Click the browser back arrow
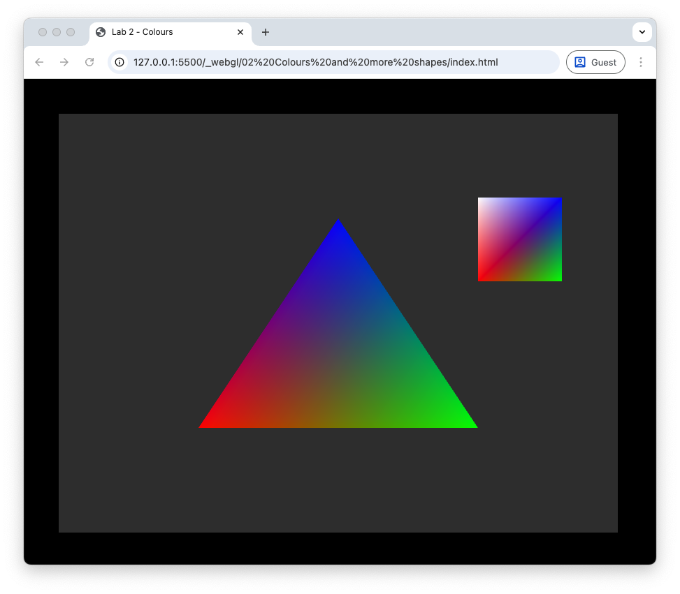This screenshot has height=594, width=680. coord(39,62)
